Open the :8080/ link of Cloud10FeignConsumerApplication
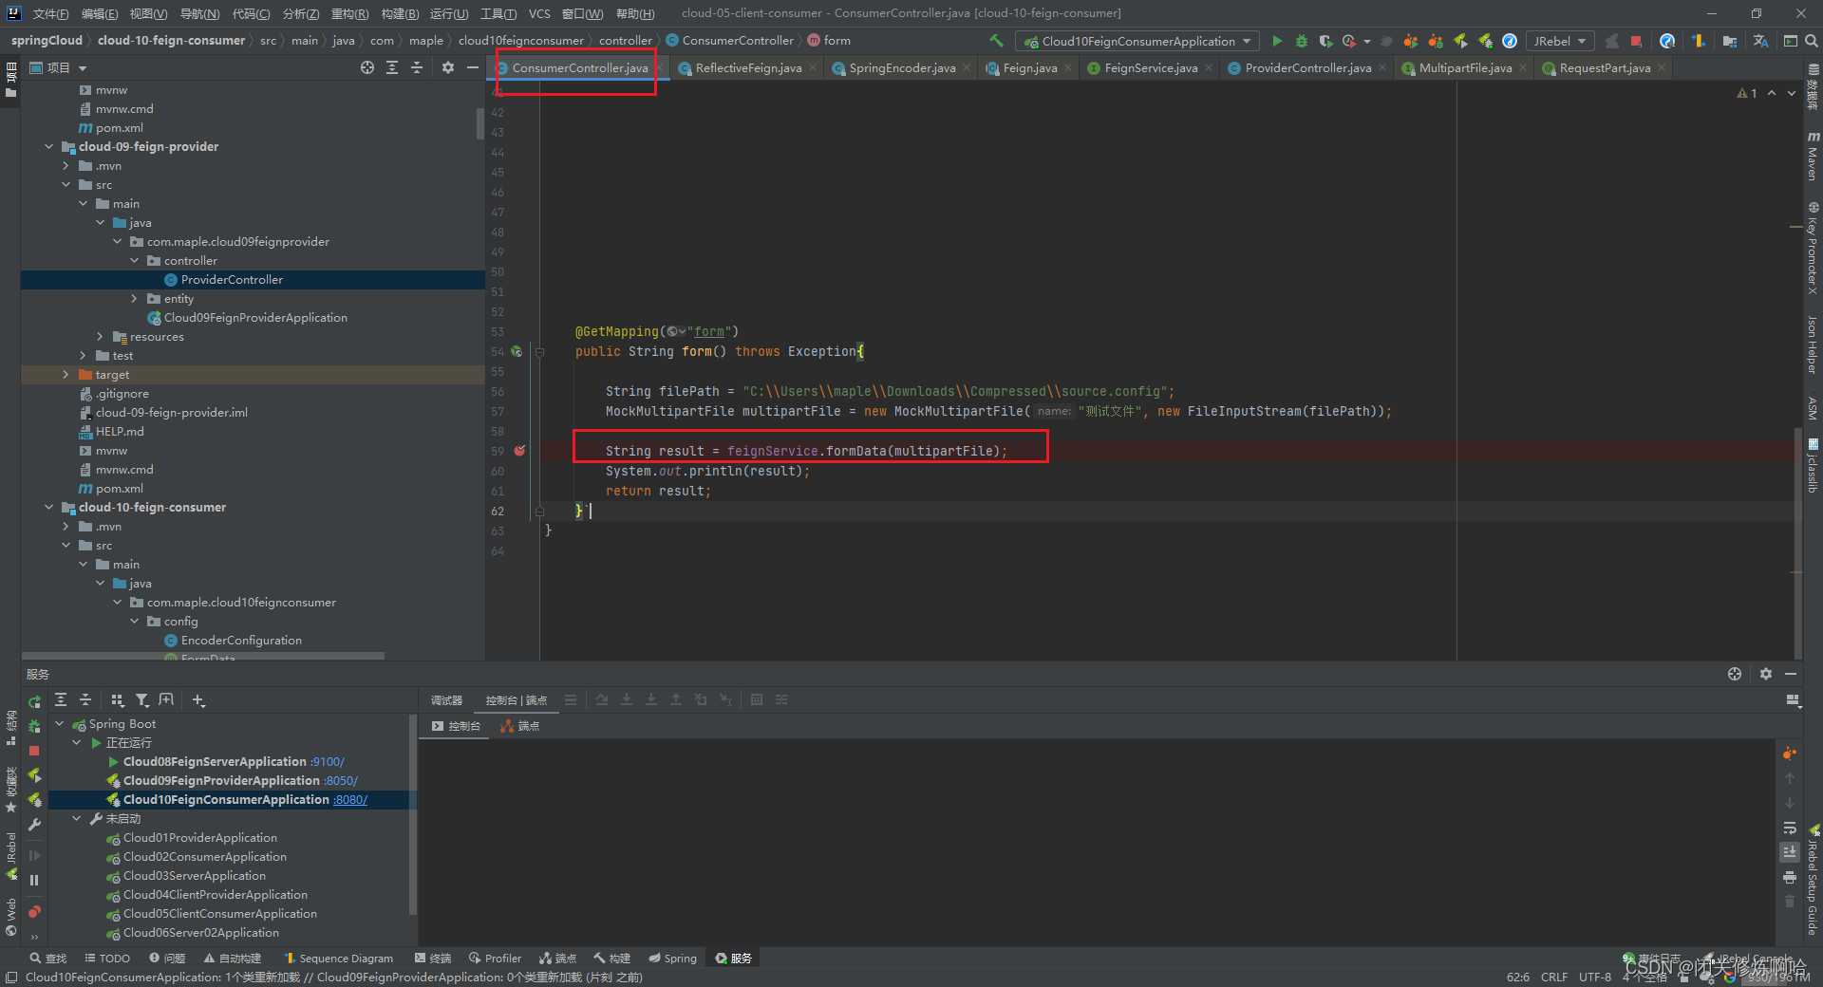 tap(350, 799)
